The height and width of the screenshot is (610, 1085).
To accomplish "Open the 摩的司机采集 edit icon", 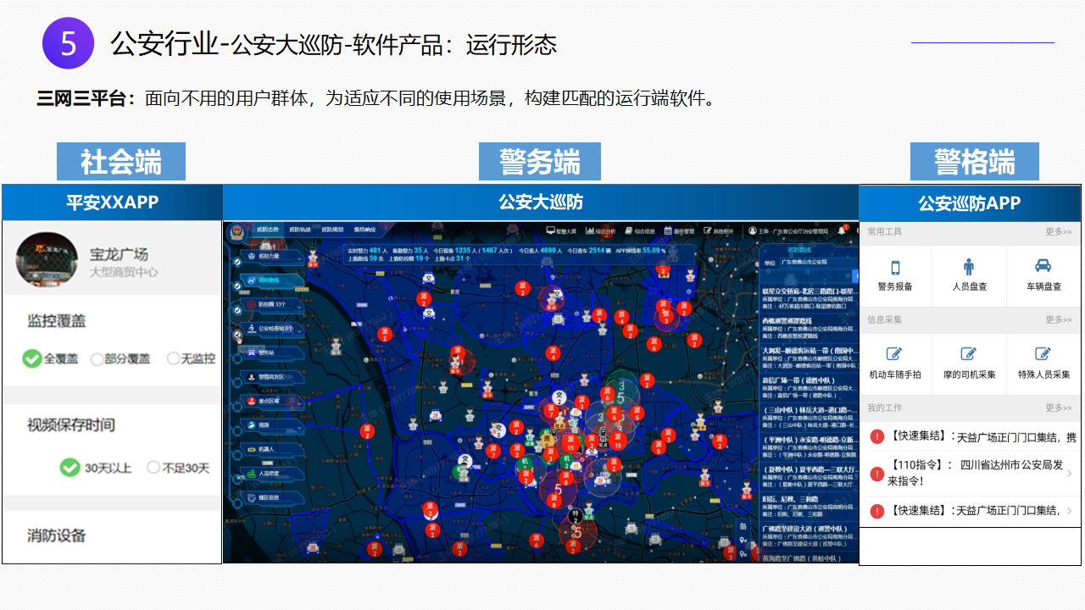I will 969,354.
